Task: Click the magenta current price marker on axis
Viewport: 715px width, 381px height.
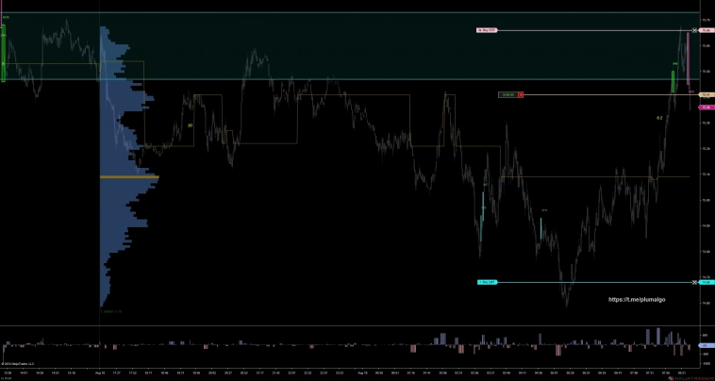Action: 706,108
